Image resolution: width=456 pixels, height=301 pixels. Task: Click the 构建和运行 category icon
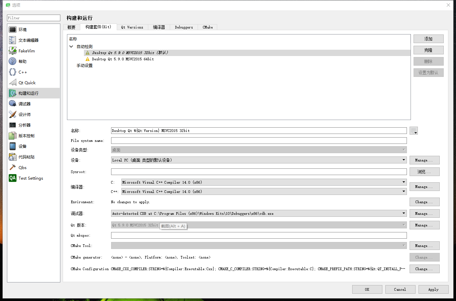tap(13, 93)
